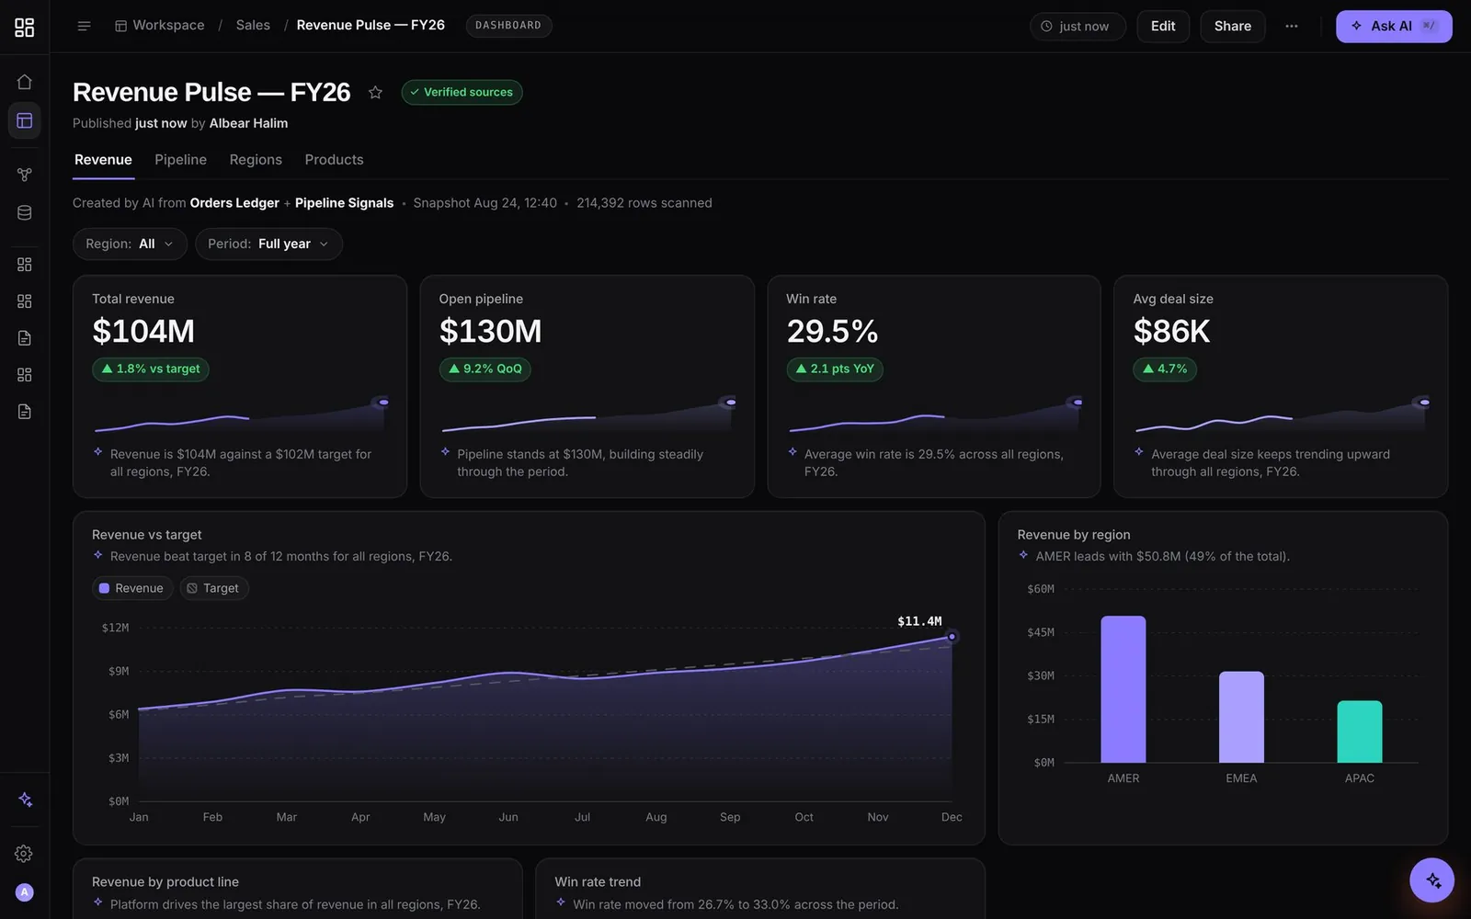
Task: Click the user avatar in the sidebar
Action: (x=25, y=892)
